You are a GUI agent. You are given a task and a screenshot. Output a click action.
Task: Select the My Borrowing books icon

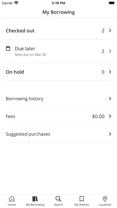(x=35, y=199)
